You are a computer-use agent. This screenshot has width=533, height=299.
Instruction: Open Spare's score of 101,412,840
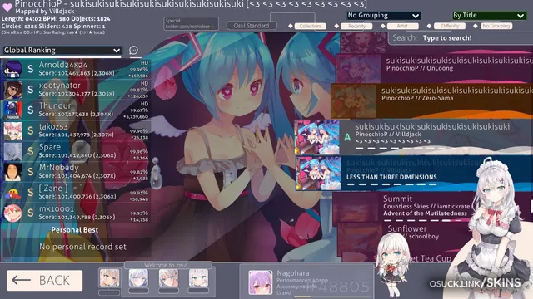point(76,151)
